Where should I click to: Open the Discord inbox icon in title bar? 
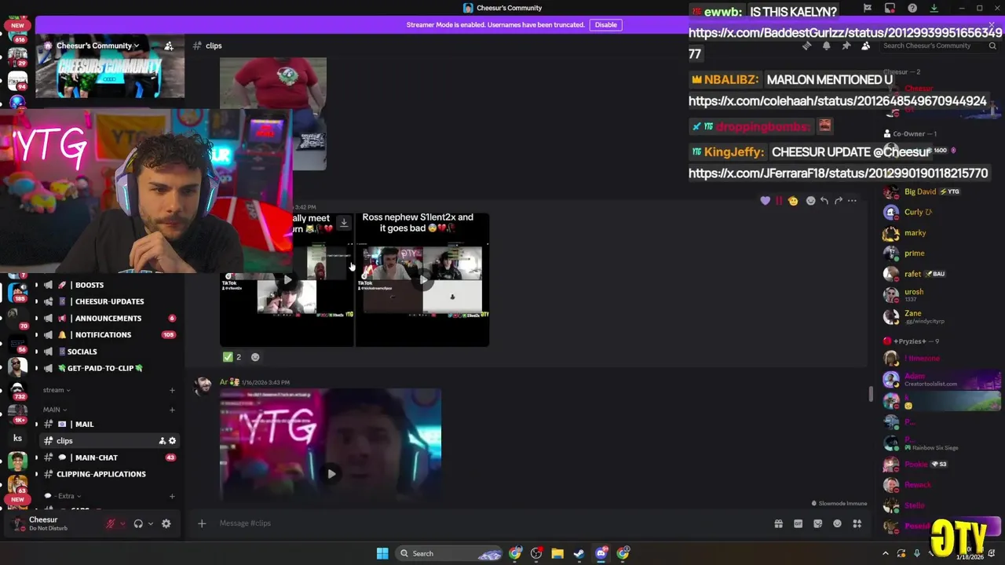click(x=890, y=8)
